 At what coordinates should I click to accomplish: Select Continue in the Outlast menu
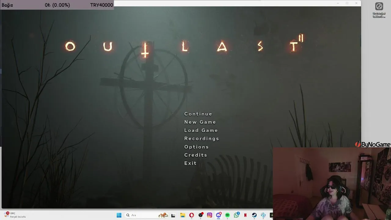(x=198, y=114)
